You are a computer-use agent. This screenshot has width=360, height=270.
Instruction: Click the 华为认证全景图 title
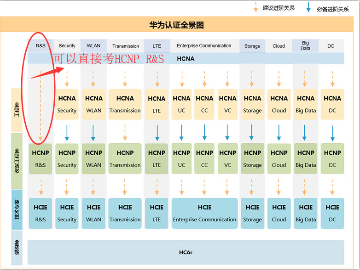point(177,25)
